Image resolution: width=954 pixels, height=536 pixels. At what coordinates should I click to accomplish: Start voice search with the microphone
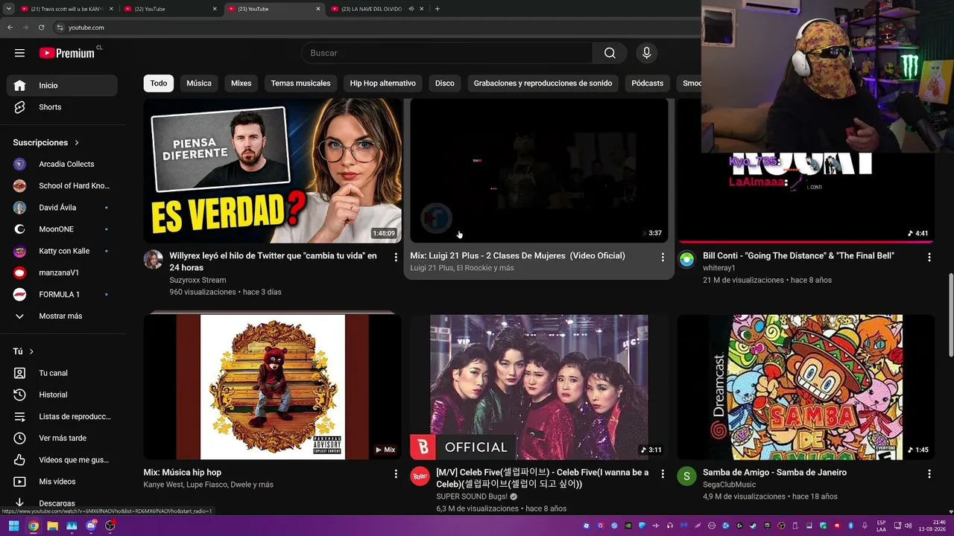(646, 53)
